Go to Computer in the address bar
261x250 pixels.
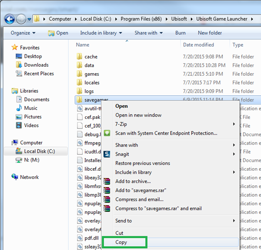[x=60, y=19]
